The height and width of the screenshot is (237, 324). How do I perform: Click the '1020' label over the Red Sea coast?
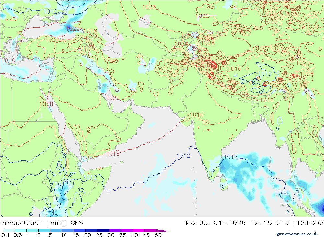[x=46, y=104]
